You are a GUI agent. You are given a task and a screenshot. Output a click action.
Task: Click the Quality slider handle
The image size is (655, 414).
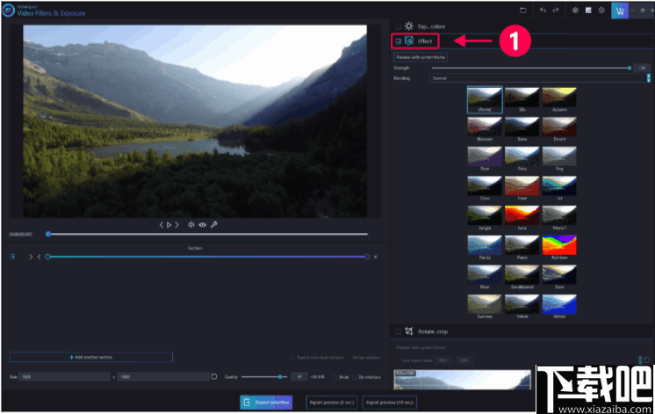(x=280, y=377)
